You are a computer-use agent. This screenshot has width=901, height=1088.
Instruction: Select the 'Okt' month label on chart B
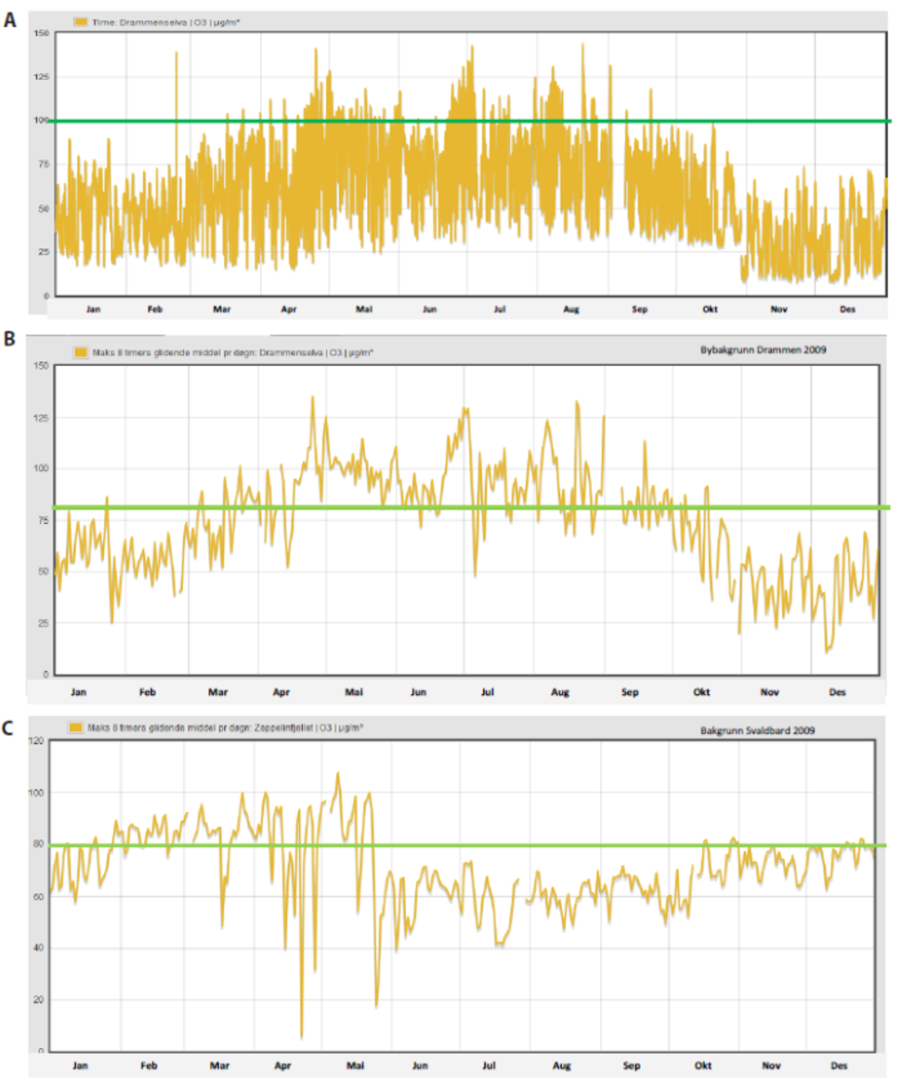(701, 692)
